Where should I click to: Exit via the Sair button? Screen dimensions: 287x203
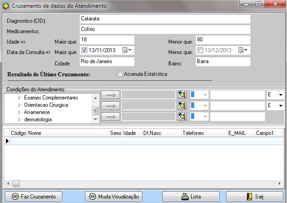tap(254, 197)
